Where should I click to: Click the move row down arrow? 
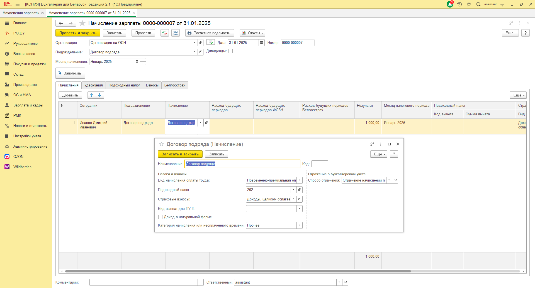(x=100, y=95)
